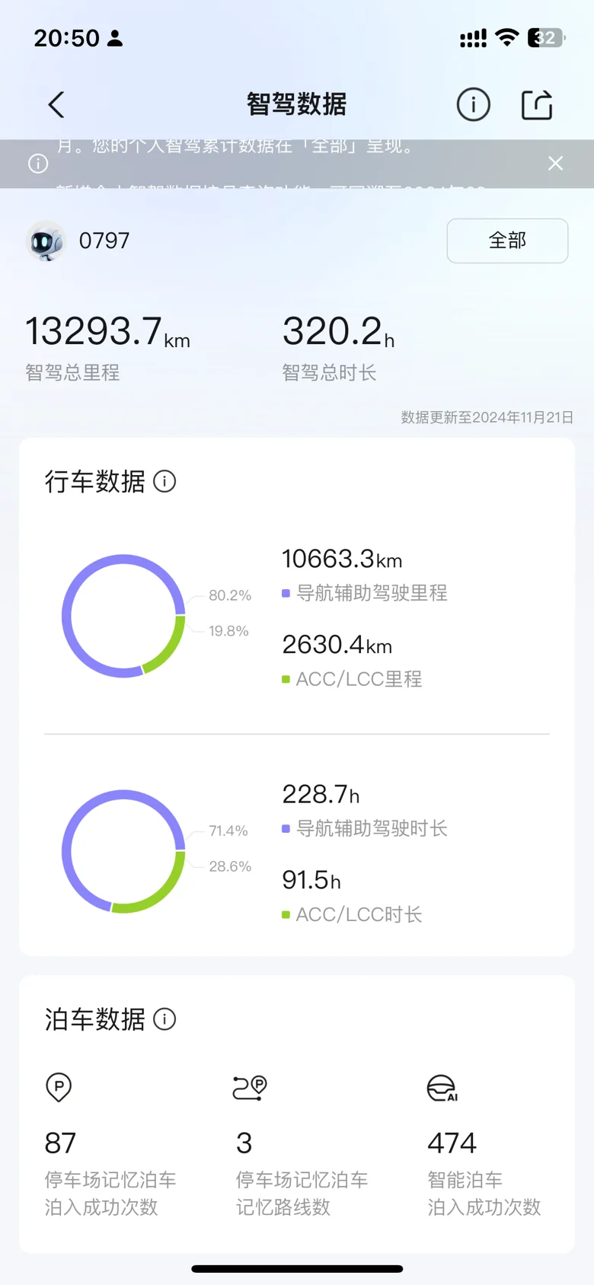Tap info icon beside 泊车数据

click(164, 1019)
